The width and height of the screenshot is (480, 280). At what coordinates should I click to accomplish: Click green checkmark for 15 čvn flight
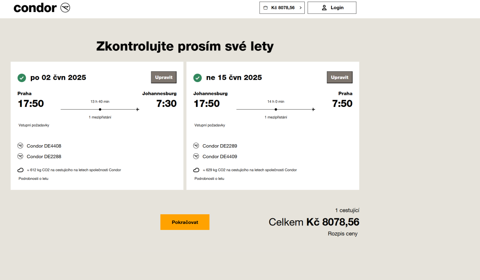(x=197, y=78)
